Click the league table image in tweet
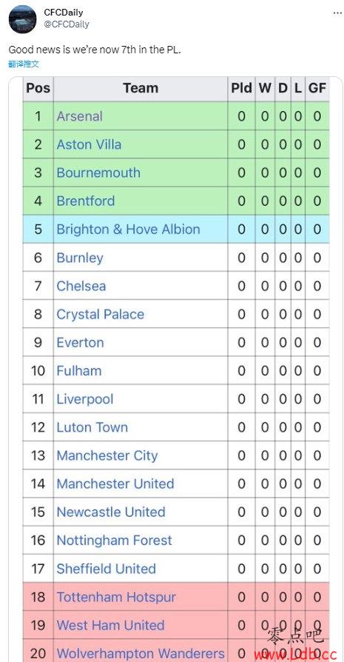This screenshot has height=662, width=344. click(176, 370)
